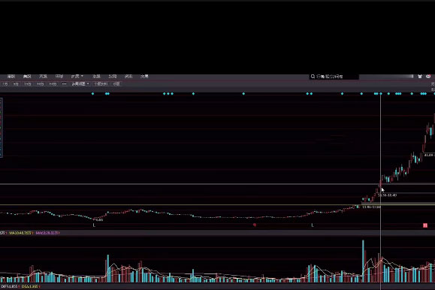Select the fifth timeframe period button
The height and width of the screenshot is (290, 435).
pyautogui.click(x=53, y=84)
